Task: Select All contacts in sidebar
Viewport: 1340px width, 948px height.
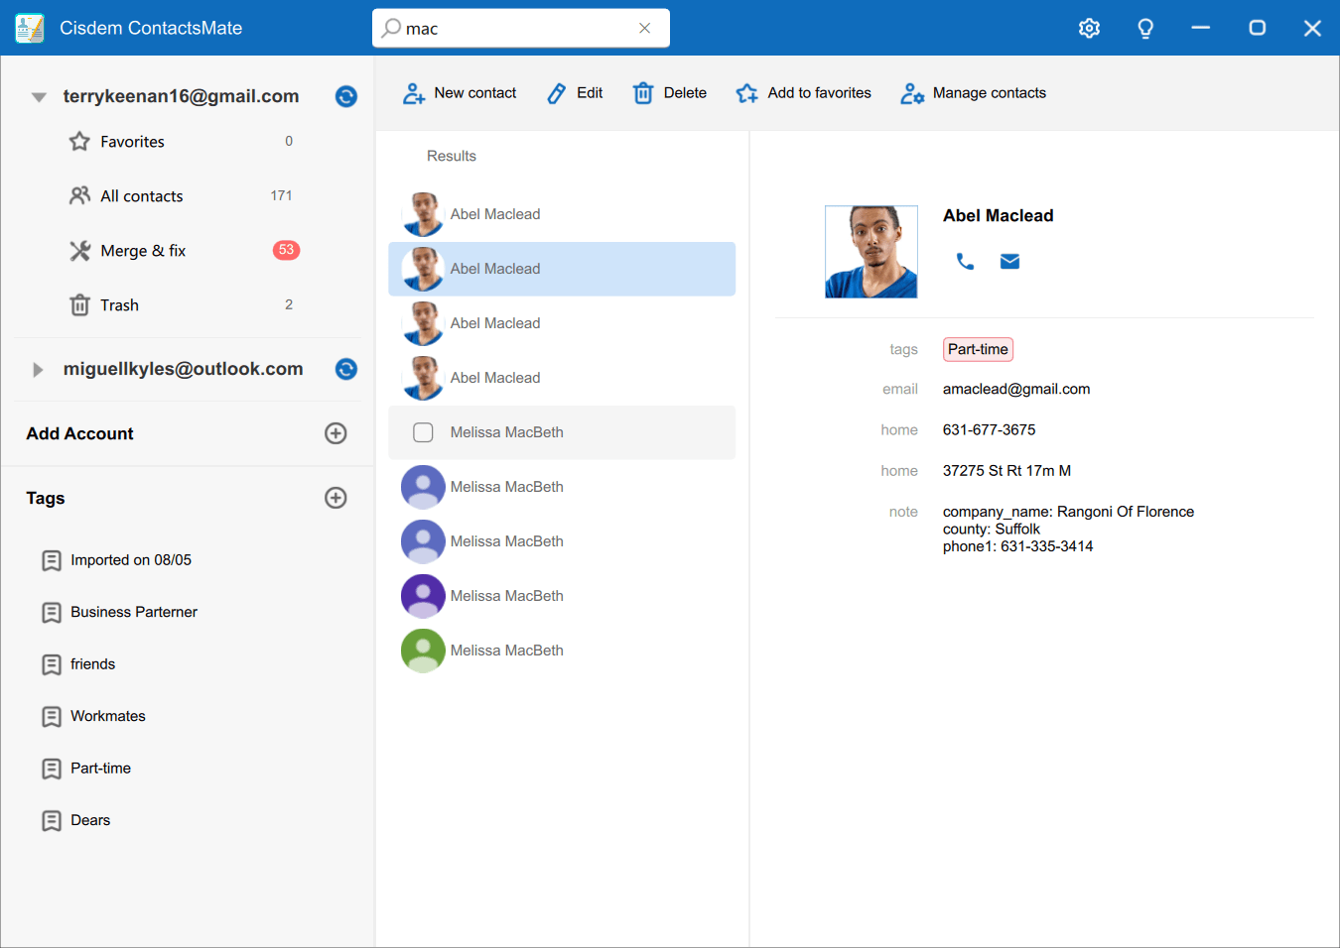Action: tap(141, 196)
